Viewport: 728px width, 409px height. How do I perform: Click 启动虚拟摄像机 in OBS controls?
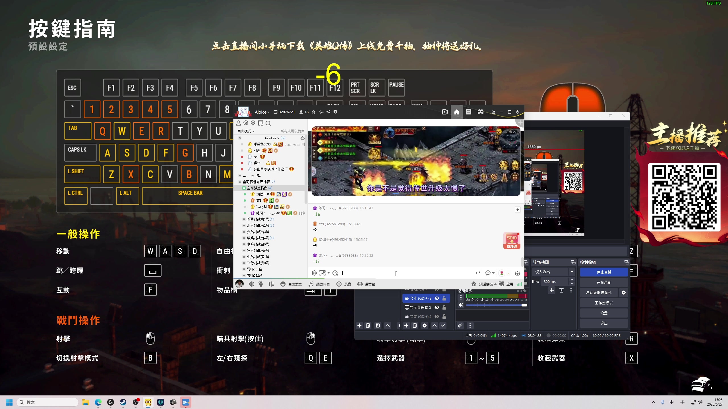click(599, 293)
